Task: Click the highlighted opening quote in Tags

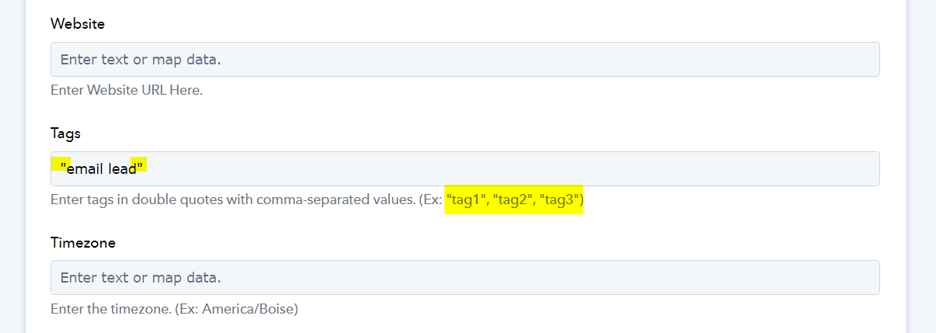Action: pos(64,165)
